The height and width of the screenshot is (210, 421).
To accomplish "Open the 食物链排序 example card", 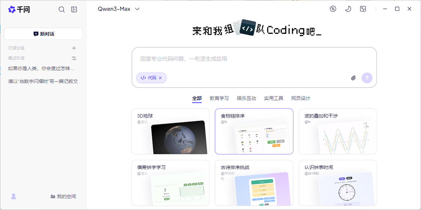I will click(x=254, y=131).
